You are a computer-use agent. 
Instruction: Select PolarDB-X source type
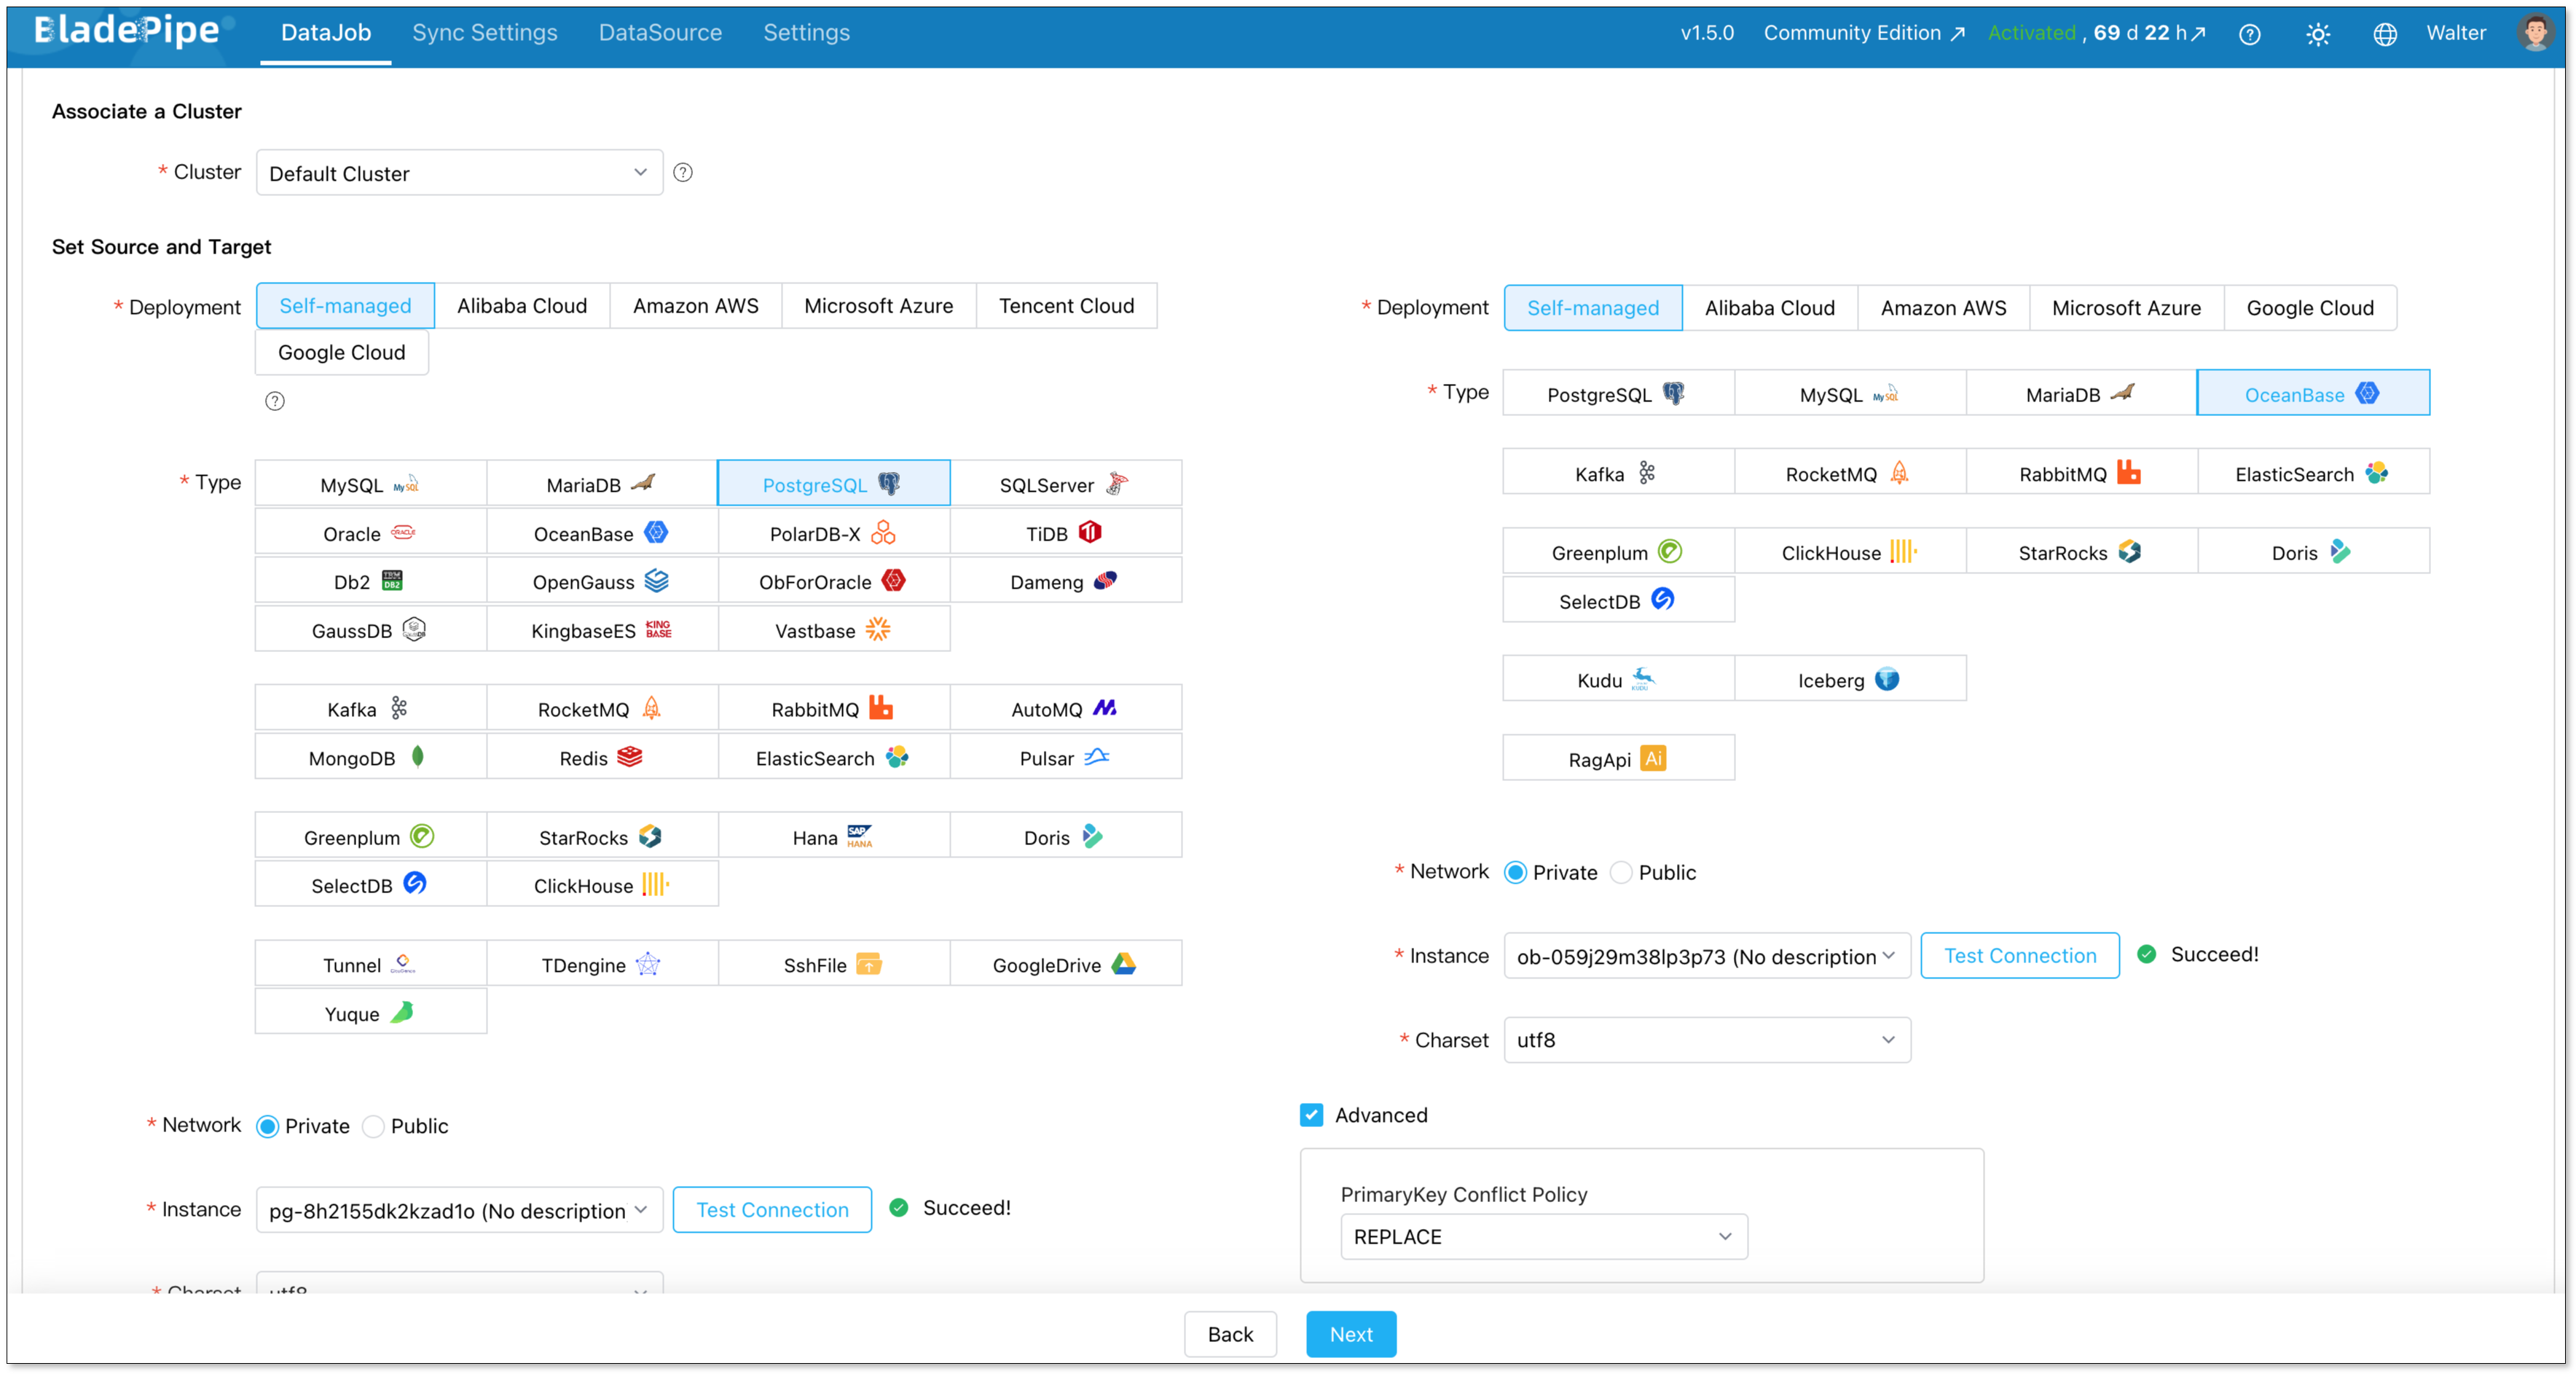tap(833, 533)
